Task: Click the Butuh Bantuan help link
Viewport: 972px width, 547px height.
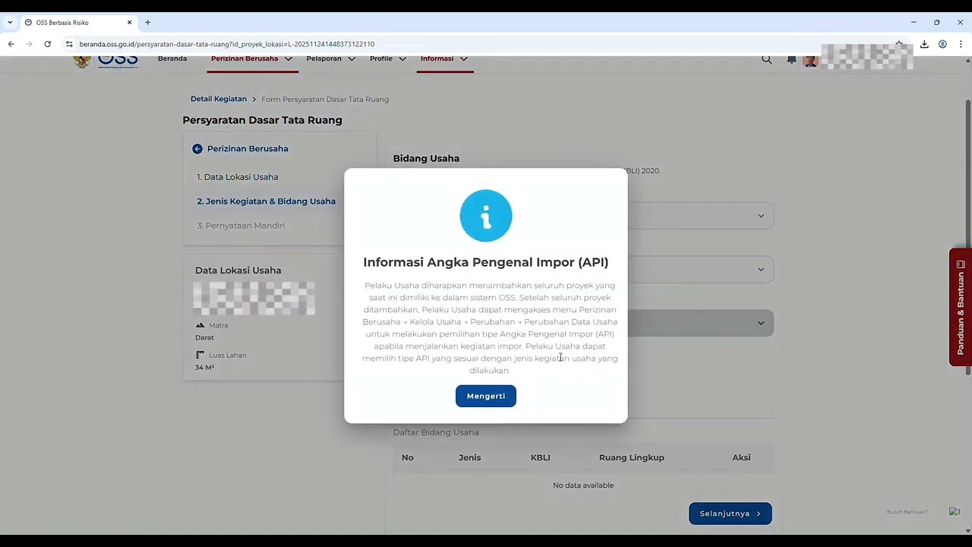Action: coord(907,512)
